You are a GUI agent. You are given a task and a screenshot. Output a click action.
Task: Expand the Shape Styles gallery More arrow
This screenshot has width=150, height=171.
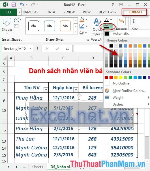coord(76,32)
